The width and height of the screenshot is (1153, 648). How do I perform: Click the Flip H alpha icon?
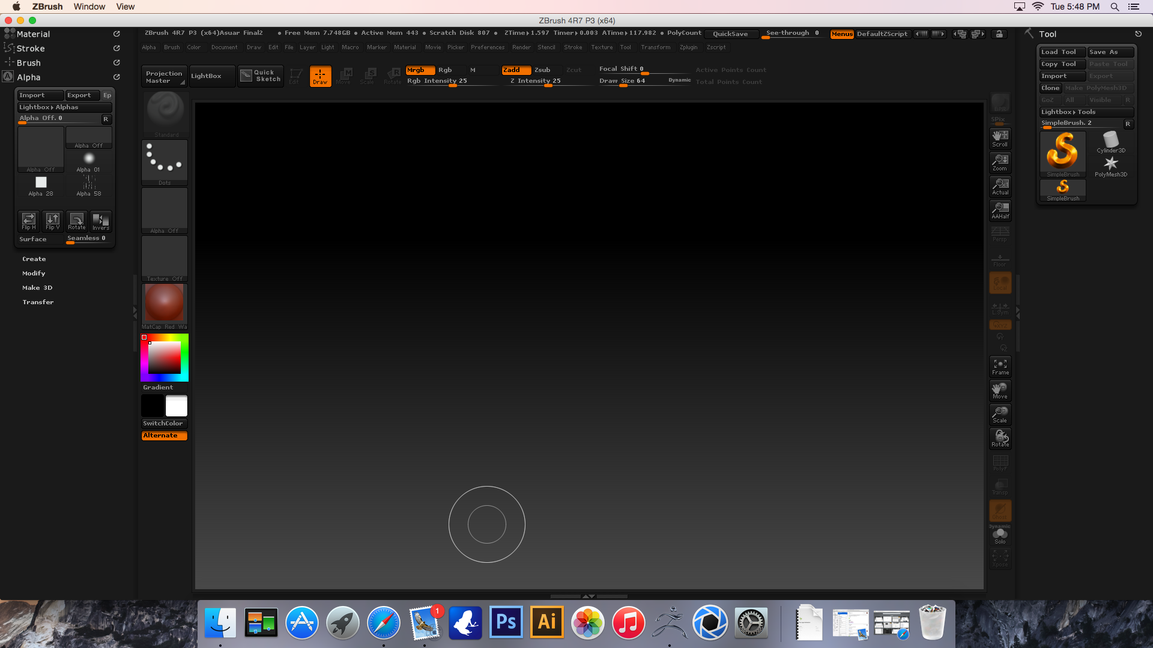click(x=28, y=221)
